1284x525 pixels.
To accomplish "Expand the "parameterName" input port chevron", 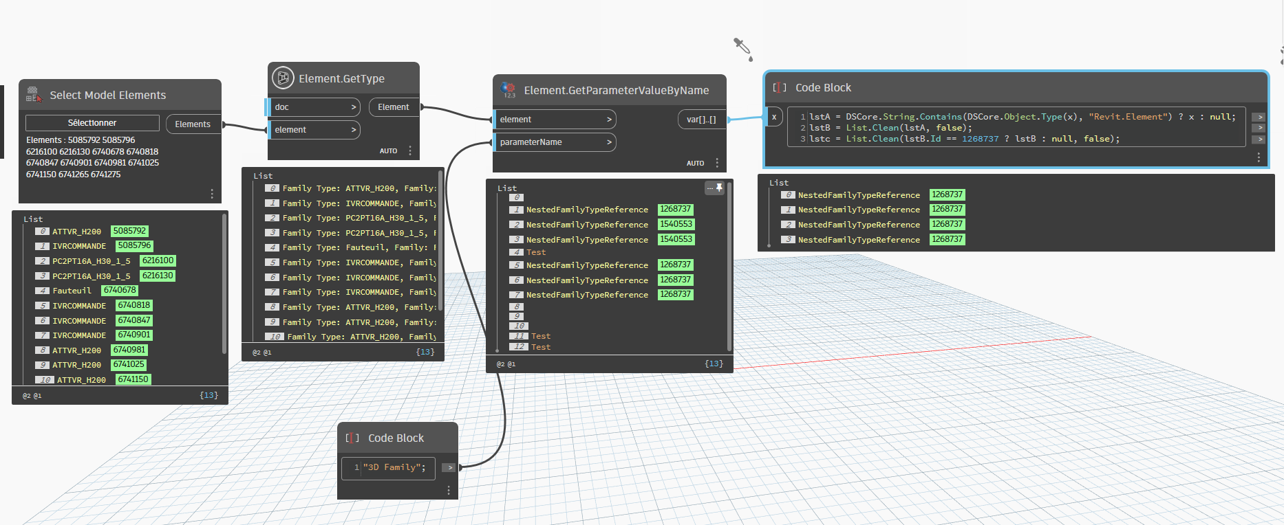I will [x=609, y=142].
